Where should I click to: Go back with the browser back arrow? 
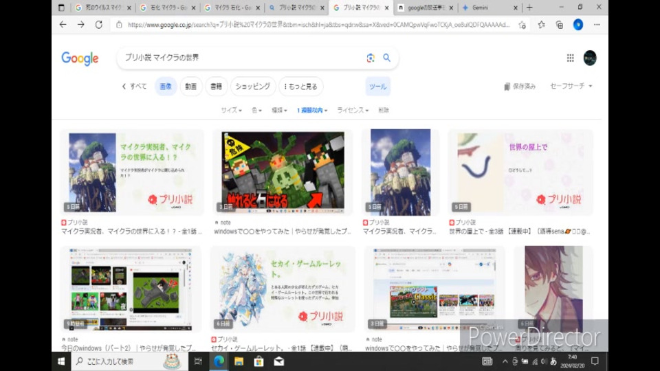point(63,25)
